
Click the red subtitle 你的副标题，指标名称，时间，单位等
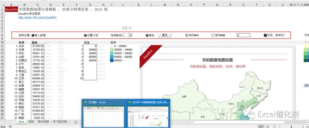[x=217, y=66]
